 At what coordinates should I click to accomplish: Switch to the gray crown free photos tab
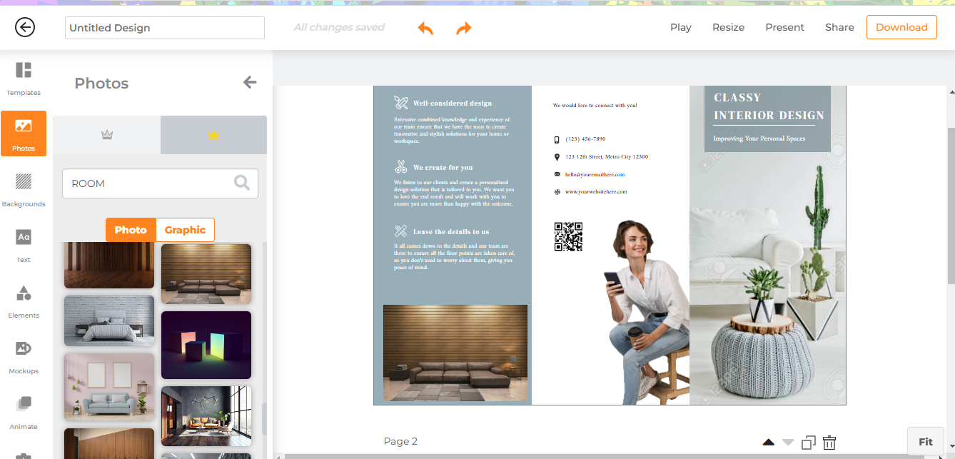click(x=106, y=134)
